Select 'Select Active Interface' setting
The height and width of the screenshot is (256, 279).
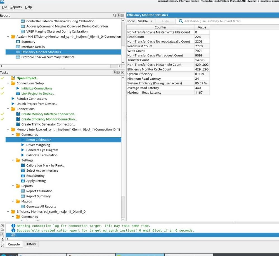pos(42,170)
